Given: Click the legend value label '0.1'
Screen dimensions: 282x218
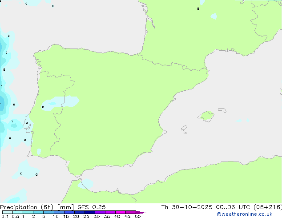Looking at the screenshot, I should [5, 216].
